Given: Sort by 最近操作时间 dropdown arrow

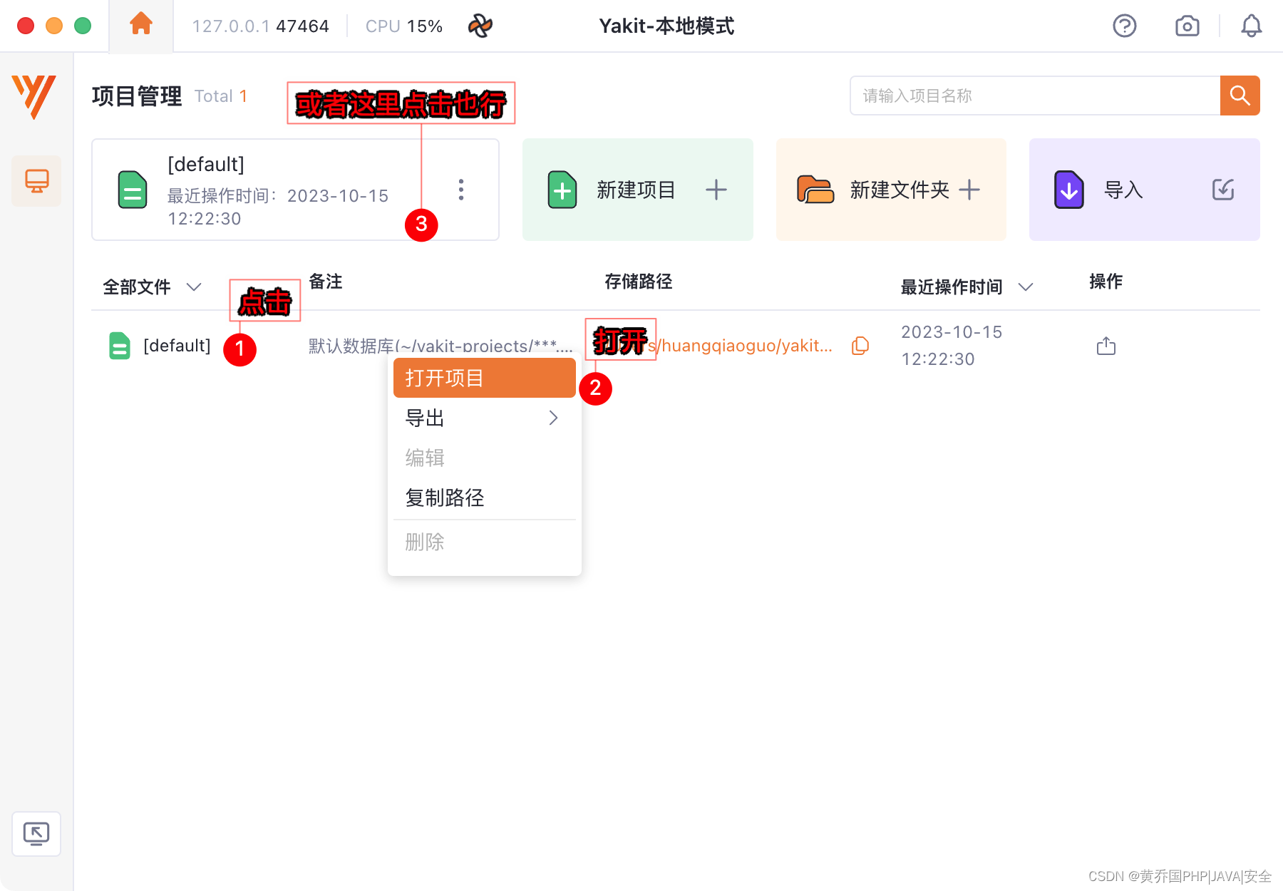Looking at the screenshot, I should 1026,287.
